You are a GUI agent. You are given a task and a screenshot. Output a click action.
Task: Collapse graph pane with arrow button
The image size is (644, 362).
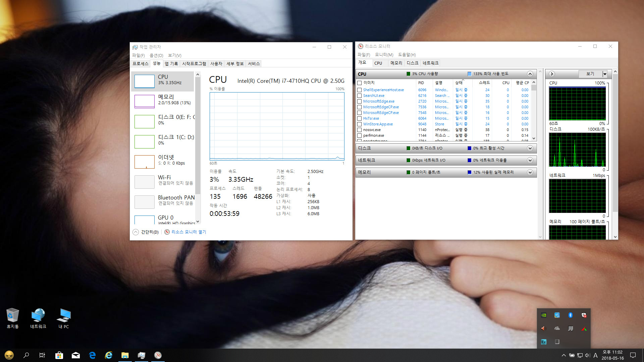(552, 74)
